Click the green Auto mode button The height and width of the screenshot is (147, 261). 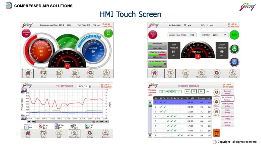point(234,35)
